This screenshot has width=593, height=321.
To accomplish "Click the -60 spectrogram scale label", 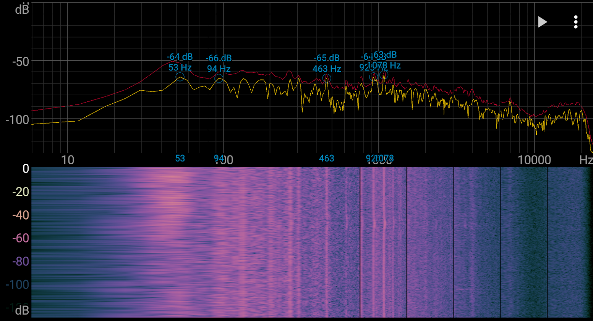I will pos(21,238).
